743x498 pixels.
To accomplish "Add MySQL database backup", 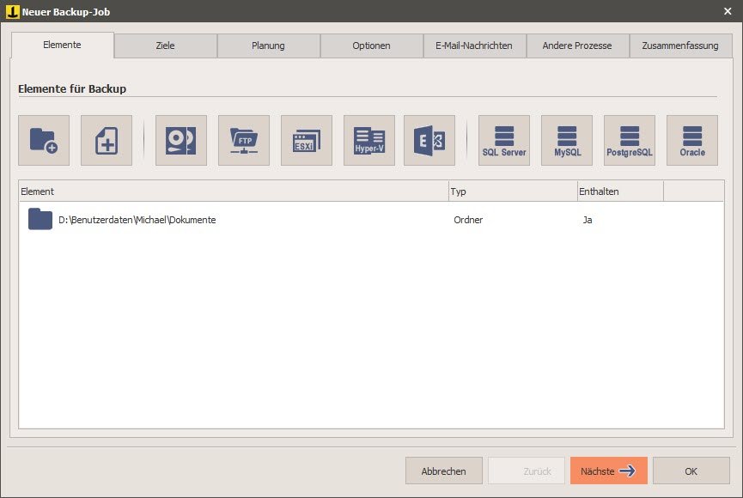I will 567,140.
